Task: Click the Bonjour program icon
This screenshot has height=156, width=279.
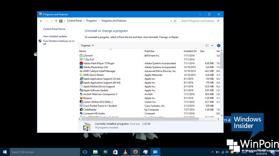Action: click(x=81, y=98)
